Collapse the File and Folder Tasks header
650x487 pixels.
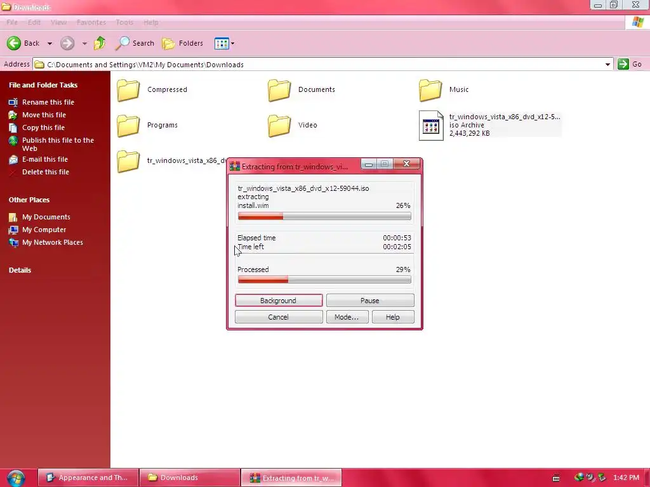tap(43, 85)
